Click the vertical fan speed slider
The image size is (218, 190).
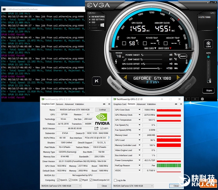coord(209,71)
